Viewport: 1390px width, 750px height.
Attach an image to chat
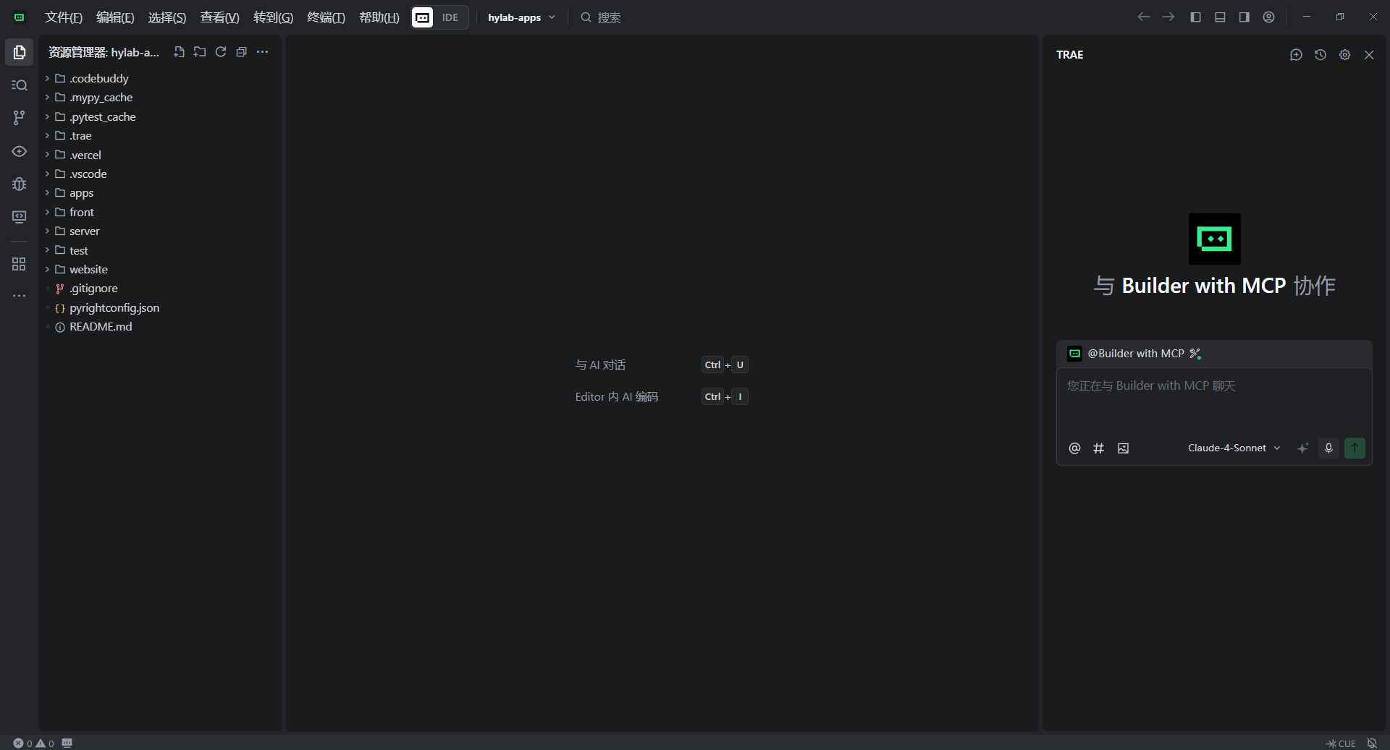[x=1123, y=448]
